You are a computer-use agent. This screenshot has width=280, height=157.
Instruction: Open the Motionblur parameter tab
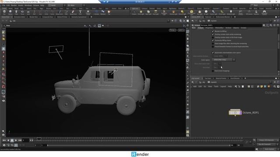pos(219,28)
